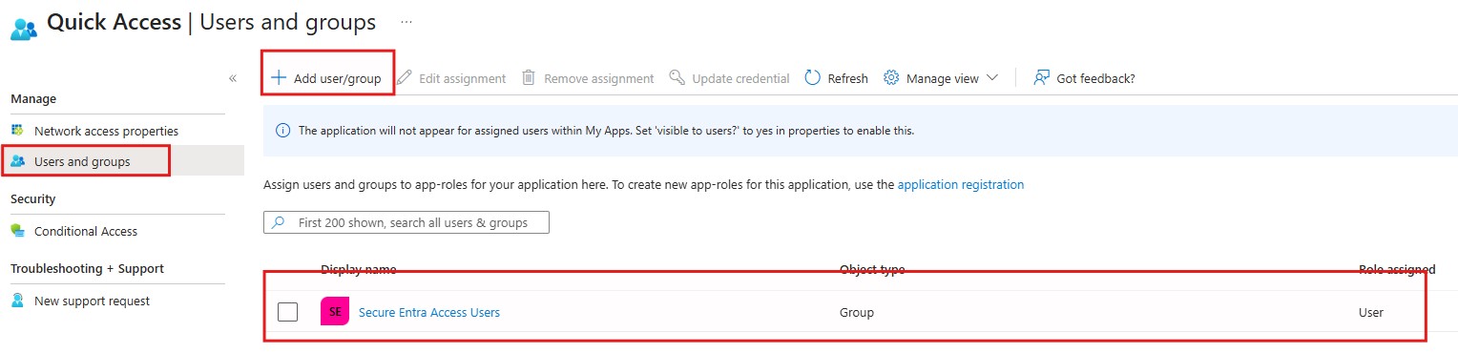Image resolution: width=1458 pixels, height=353 pixels.
Task: Click the Network access properties icon
Action: click(x=17, y=130)
